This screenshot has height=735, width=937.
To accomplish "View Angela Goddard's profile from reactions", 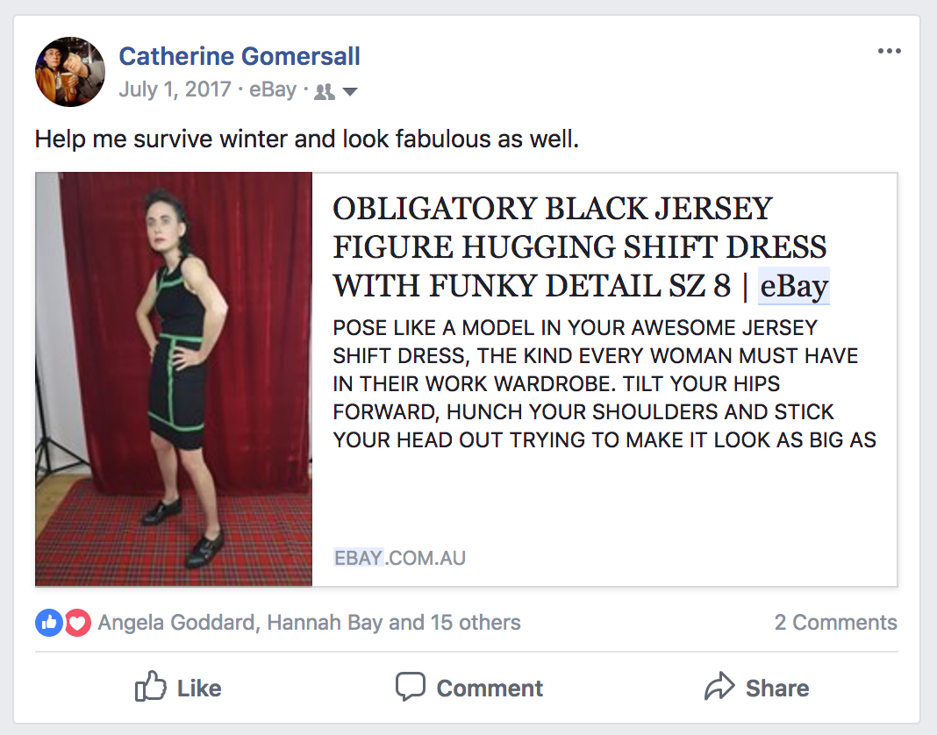I will tap(176, 623).
